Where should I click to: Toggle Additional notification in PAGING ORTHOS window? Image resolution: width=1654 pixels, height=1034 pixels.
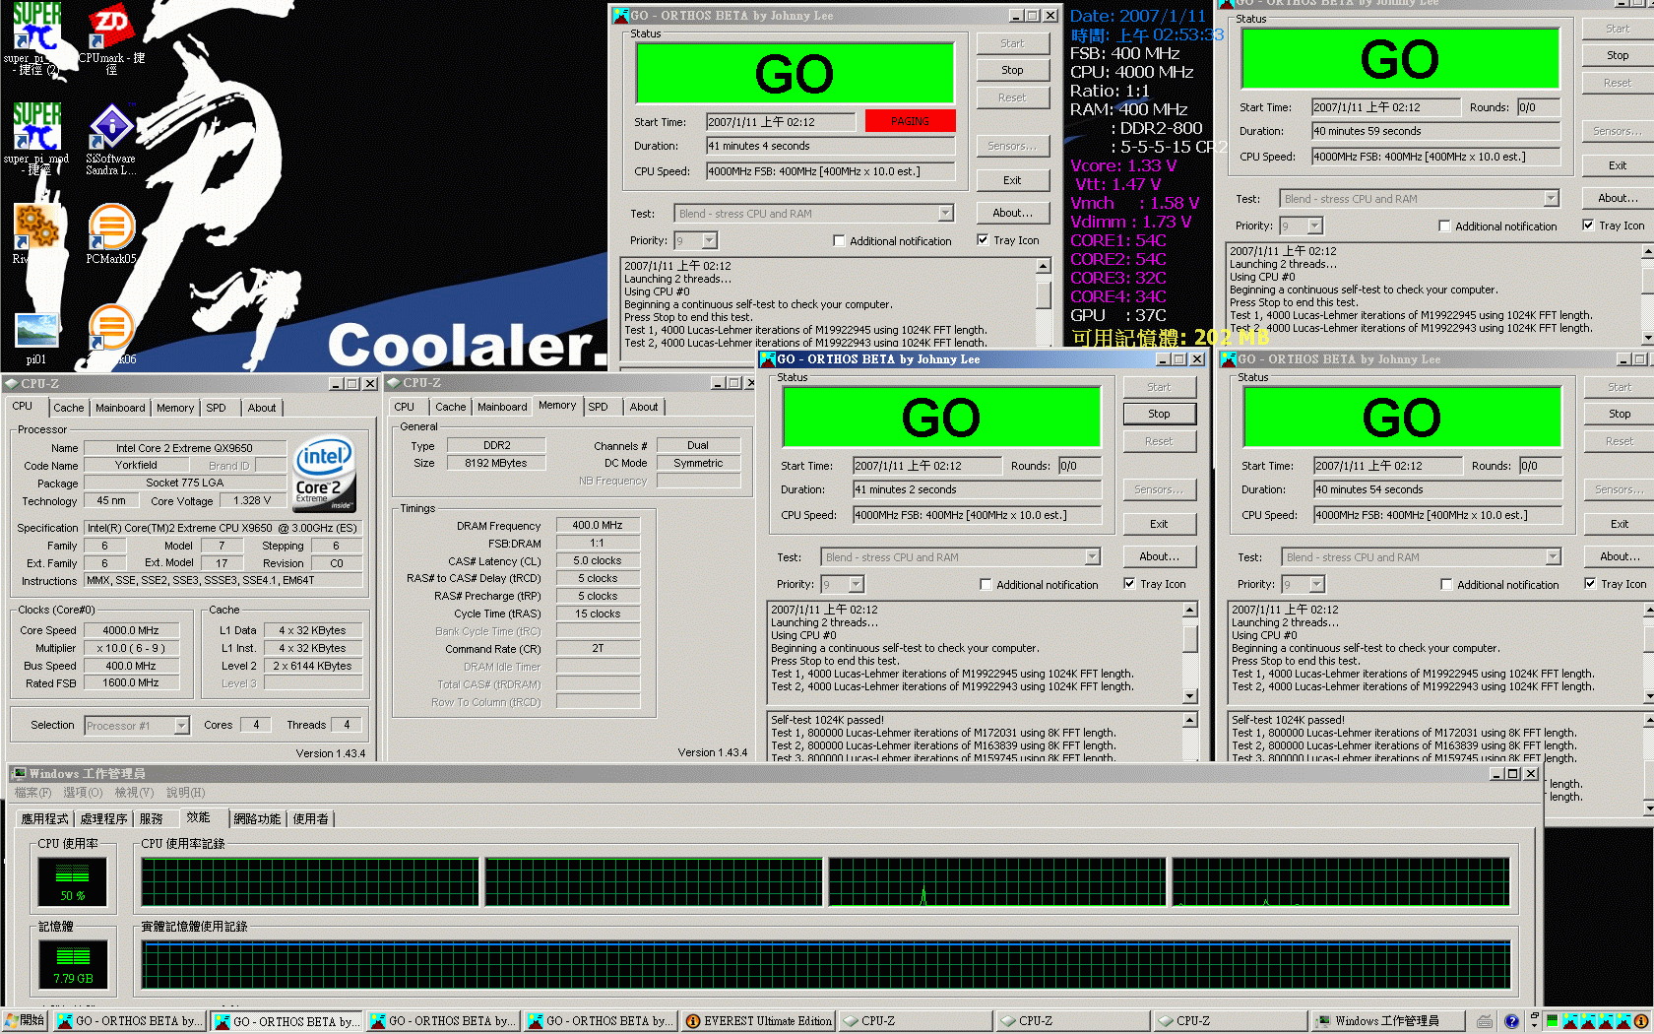tap(839, 240)
